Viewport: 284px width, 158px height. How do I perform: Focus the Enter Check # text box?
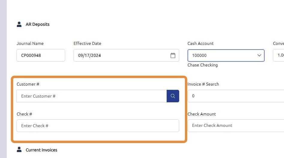(x=98, y=126)
